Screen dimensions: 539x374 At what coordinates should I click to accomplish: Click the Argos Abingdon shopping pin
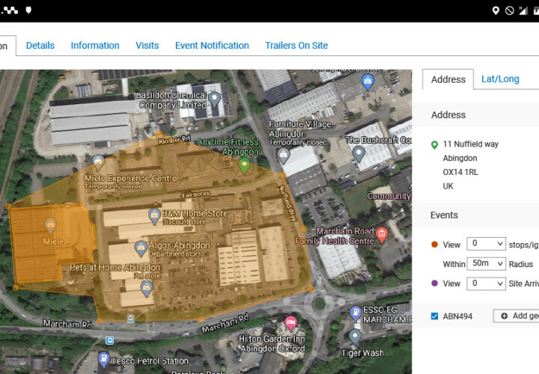tap(141, 248)
